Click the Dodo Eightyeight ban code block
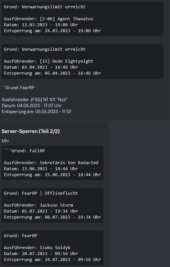 pos(82,61)
